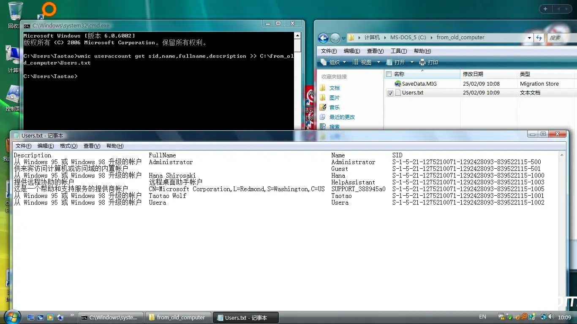Screen dimensions: 577x324
Task: Select the SaveData.MIG file icon
Action: tap(397, 84)
